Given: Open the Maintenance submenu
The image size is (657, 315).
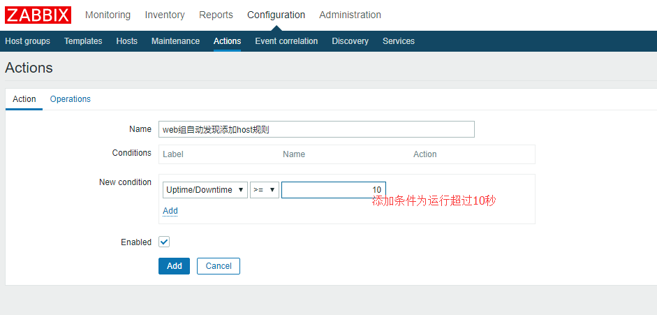Looking at the screenshot, I should (175, 41).
